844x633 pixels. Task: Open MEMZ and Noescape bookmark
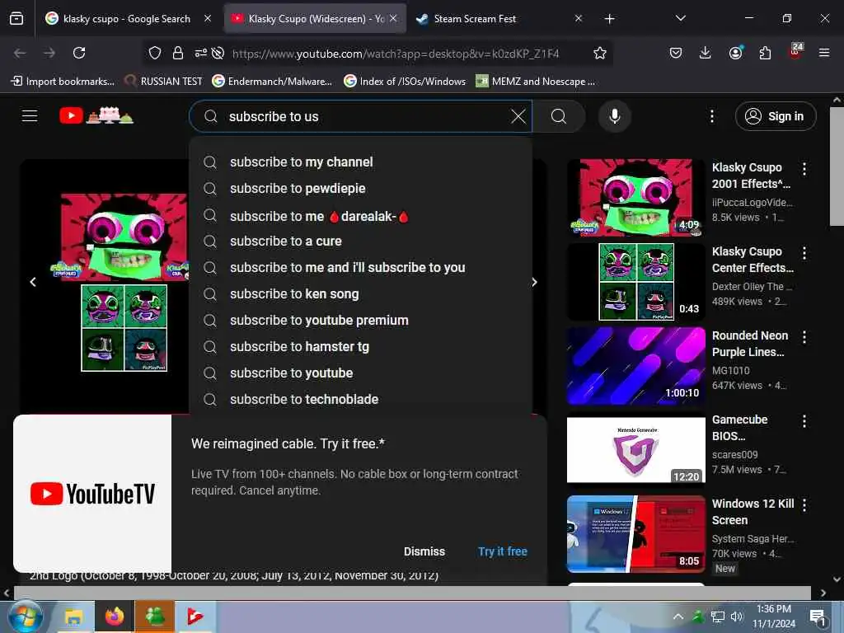click(x=536, y=82)
